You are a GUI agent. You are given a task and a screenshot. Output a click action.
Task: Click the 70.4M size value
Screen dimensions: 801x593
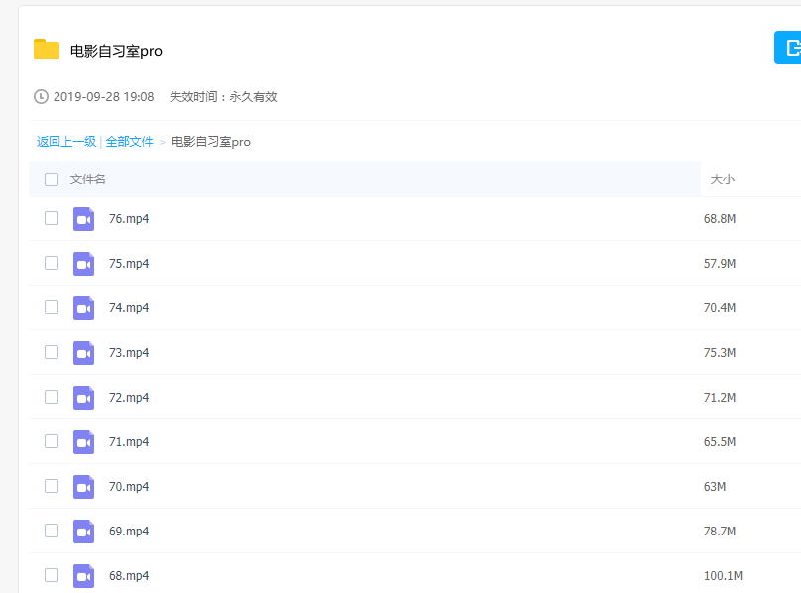[x=720, y=308]
